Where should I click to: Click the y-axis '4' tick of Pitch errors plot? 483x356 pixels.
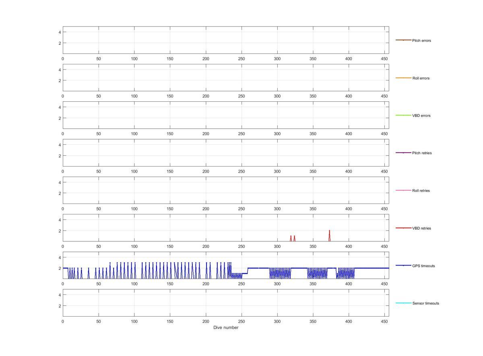60,32
